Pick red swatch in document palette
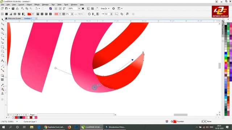 pyautogui.click(x=16, y=117)
